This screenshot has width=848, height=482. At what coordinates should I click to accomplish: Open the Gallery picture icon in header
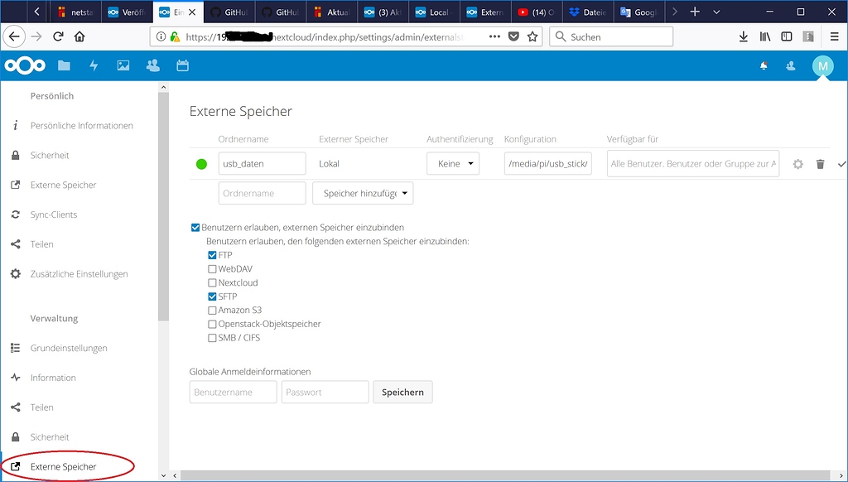[123, 65]
